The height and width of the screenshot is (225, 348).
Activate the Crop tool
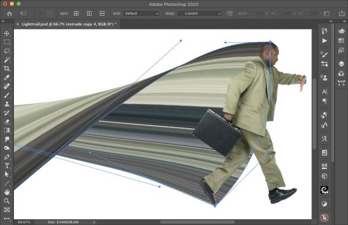coord(6,68)
